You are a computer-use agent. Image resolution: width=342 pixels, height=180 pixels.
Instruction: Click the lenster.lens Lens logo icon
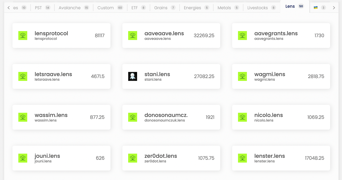pyautogui.click(x=243, y=158)
